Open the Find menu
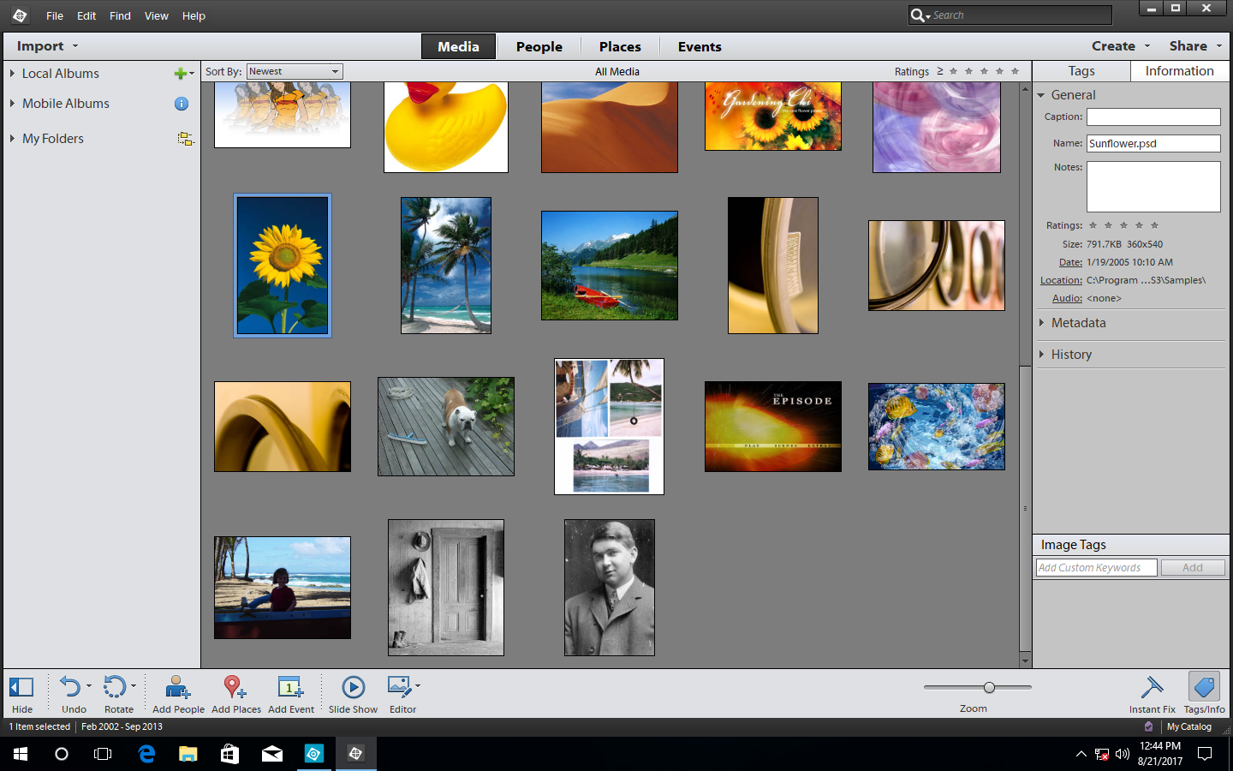The height and width of the screenshot is (771, 1233). pyautogui.click(x=120, y=15)
